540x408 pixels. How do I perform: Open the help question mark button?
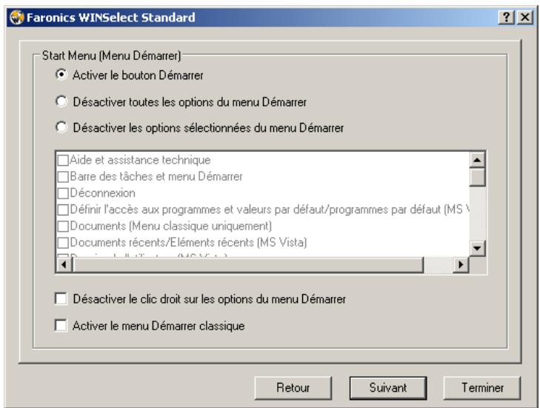click(506, 17)
